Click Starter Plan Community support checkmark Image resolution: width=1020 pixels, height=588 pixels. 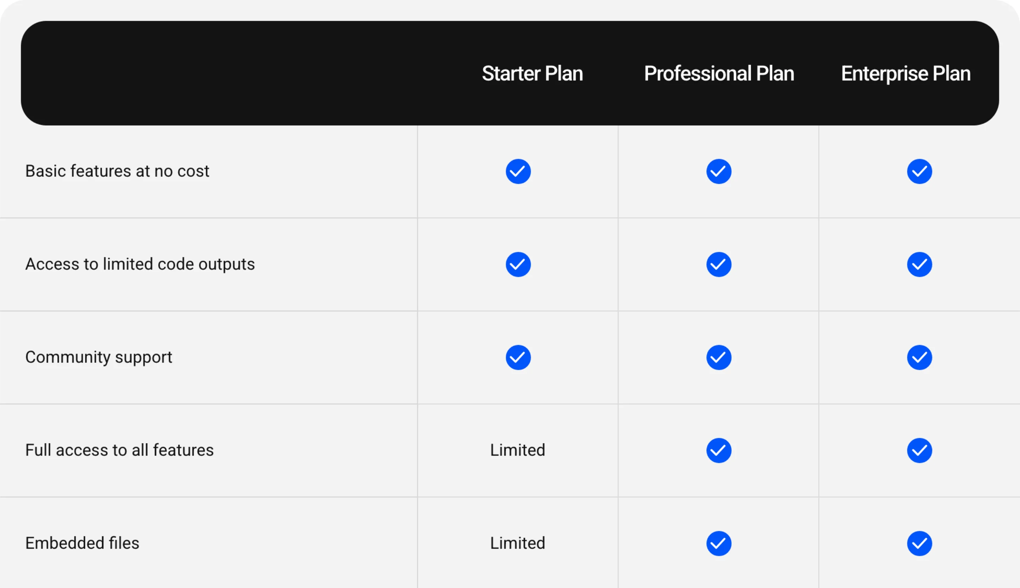[x=518, y=357]
